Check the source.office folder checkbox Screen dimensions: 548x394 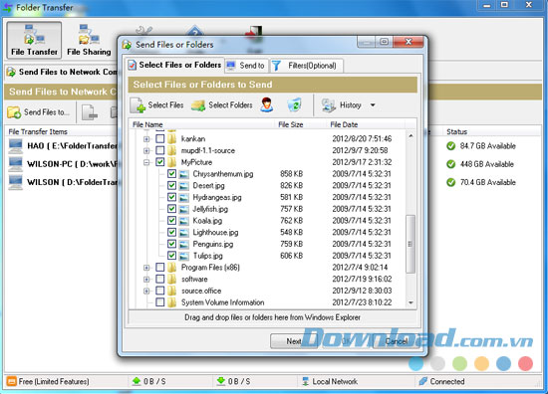pos(160,291)
